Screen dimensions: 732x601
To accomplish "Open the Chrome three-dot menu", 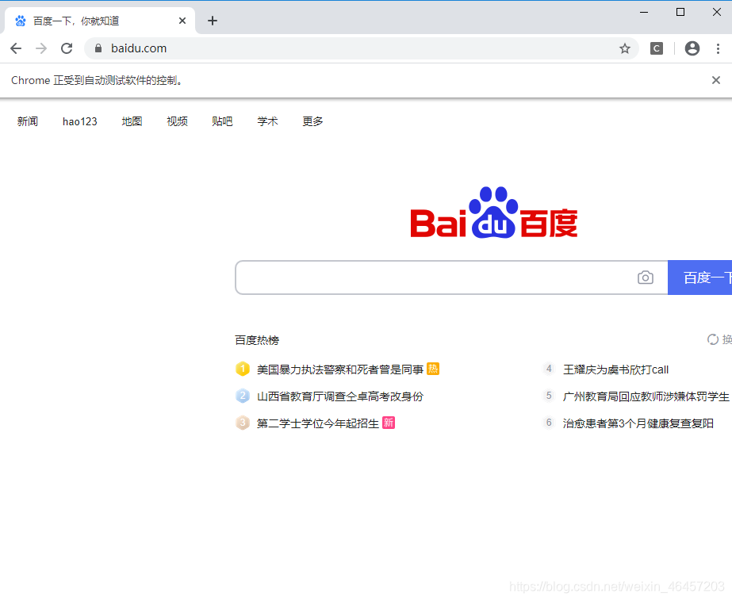I will pos(718,48).
